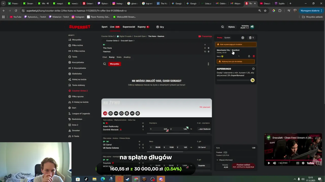This screenshot has height=182, width=325.
Task: Mute the YouTube mini player
Action: click(274, 163)
